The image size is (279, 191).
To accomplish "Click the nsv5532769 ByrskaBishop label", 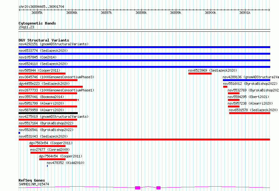I will (x=253, y=90).
